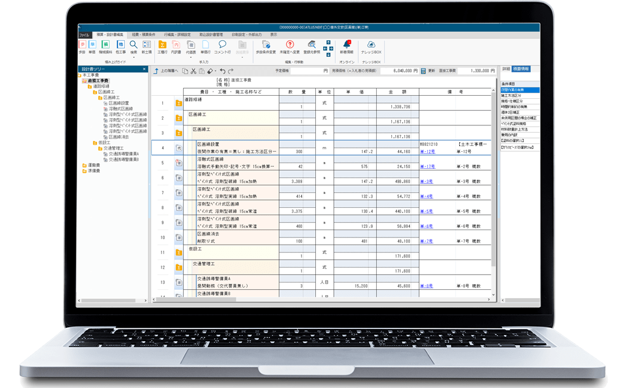Image resolution: width=622 pixels, height=388 pixels.
Task: Open 歩掛条件変更 in the ribbon
Action: pyautogui.click(x=266, y=47)
